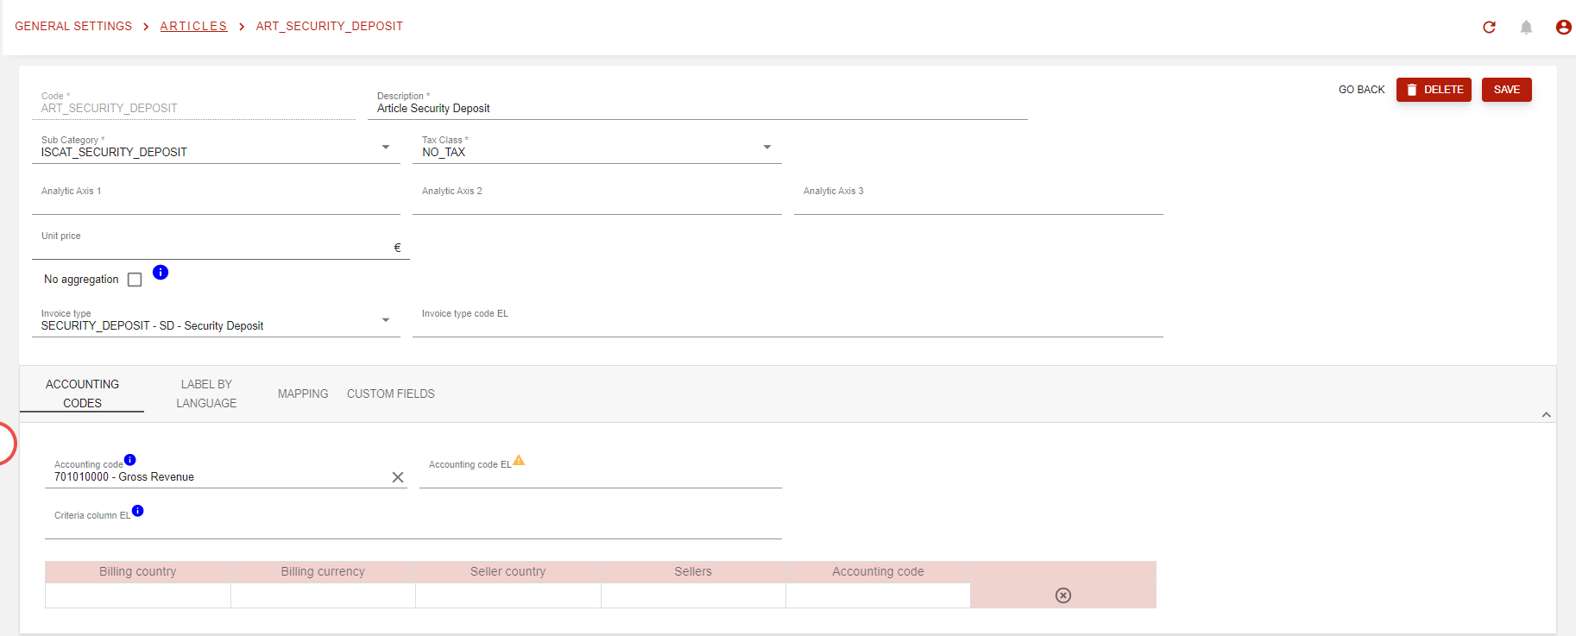Switch to Label by Language tab

click(x=206, y=394)
